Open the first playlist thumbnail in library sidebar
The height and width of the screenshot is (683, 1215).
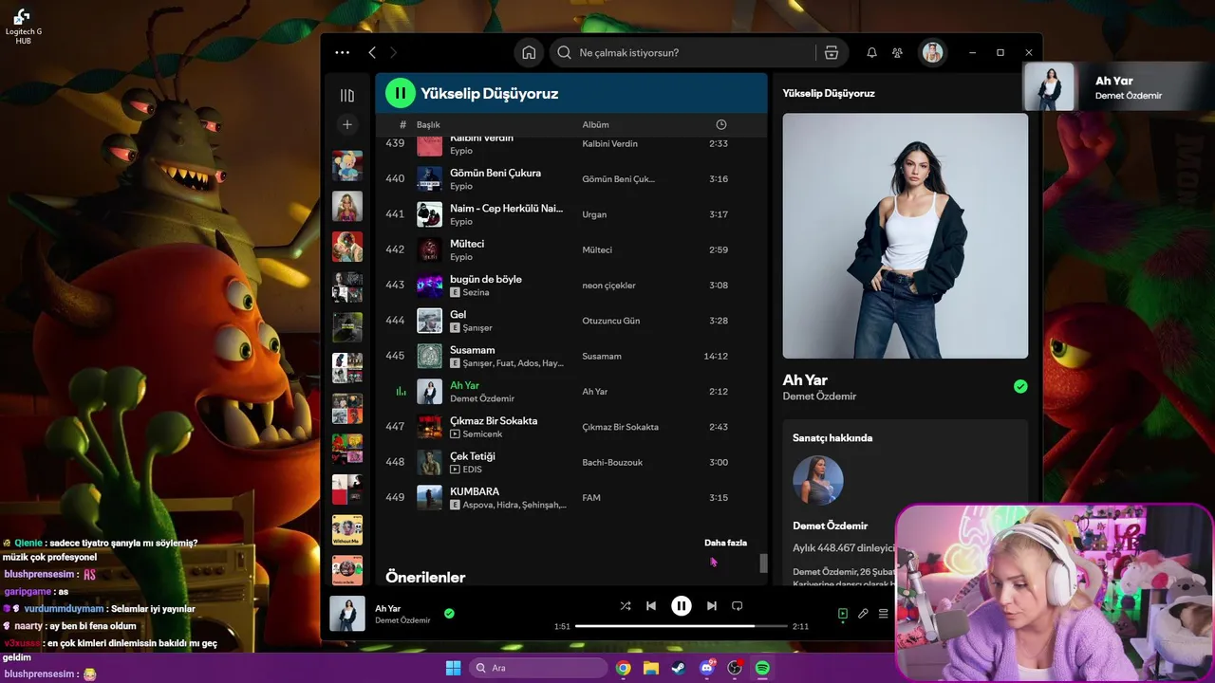347,166
